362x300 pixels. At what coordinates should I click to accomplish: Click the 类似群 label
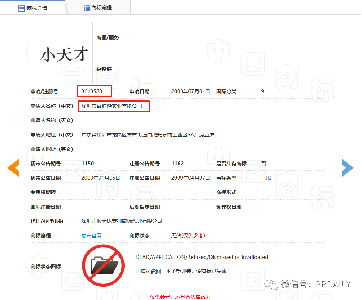point(104,69)
